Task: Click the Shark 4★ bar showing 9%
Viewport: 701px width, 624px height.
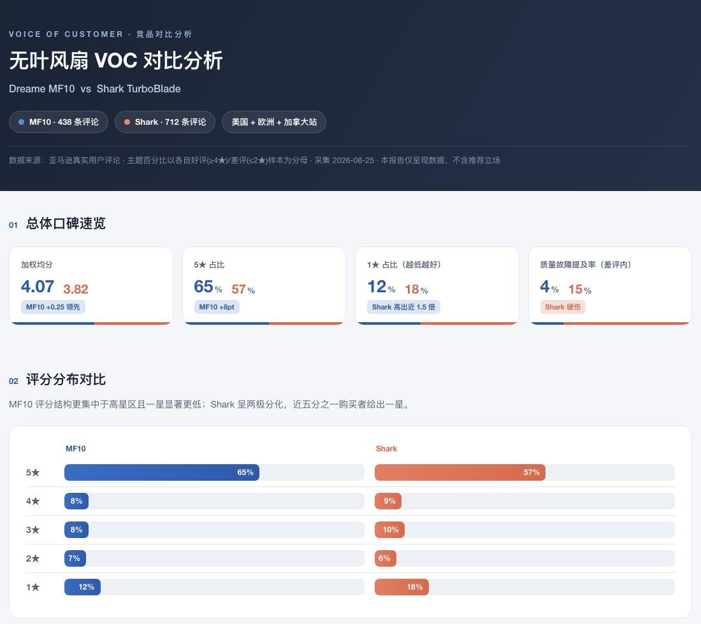Action: coord(388,501)
